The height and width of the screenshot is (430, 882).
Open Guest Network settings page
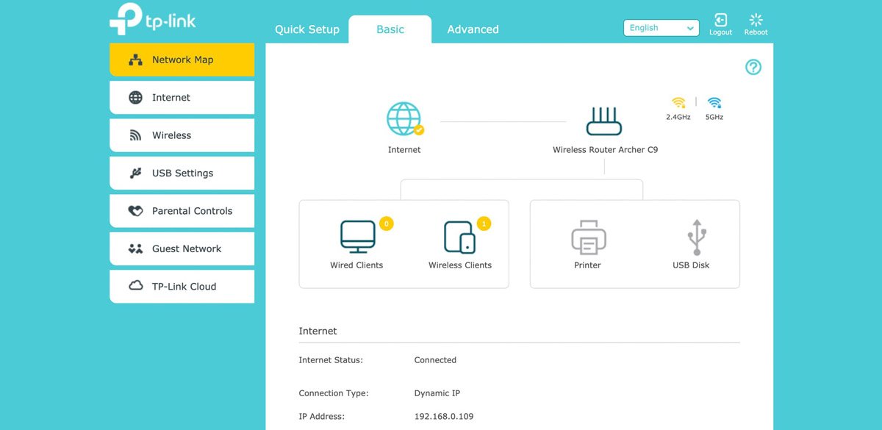182,249
